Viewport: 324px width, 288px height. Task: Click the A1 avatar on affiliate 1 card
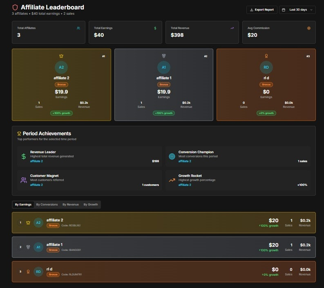point(163,67)
